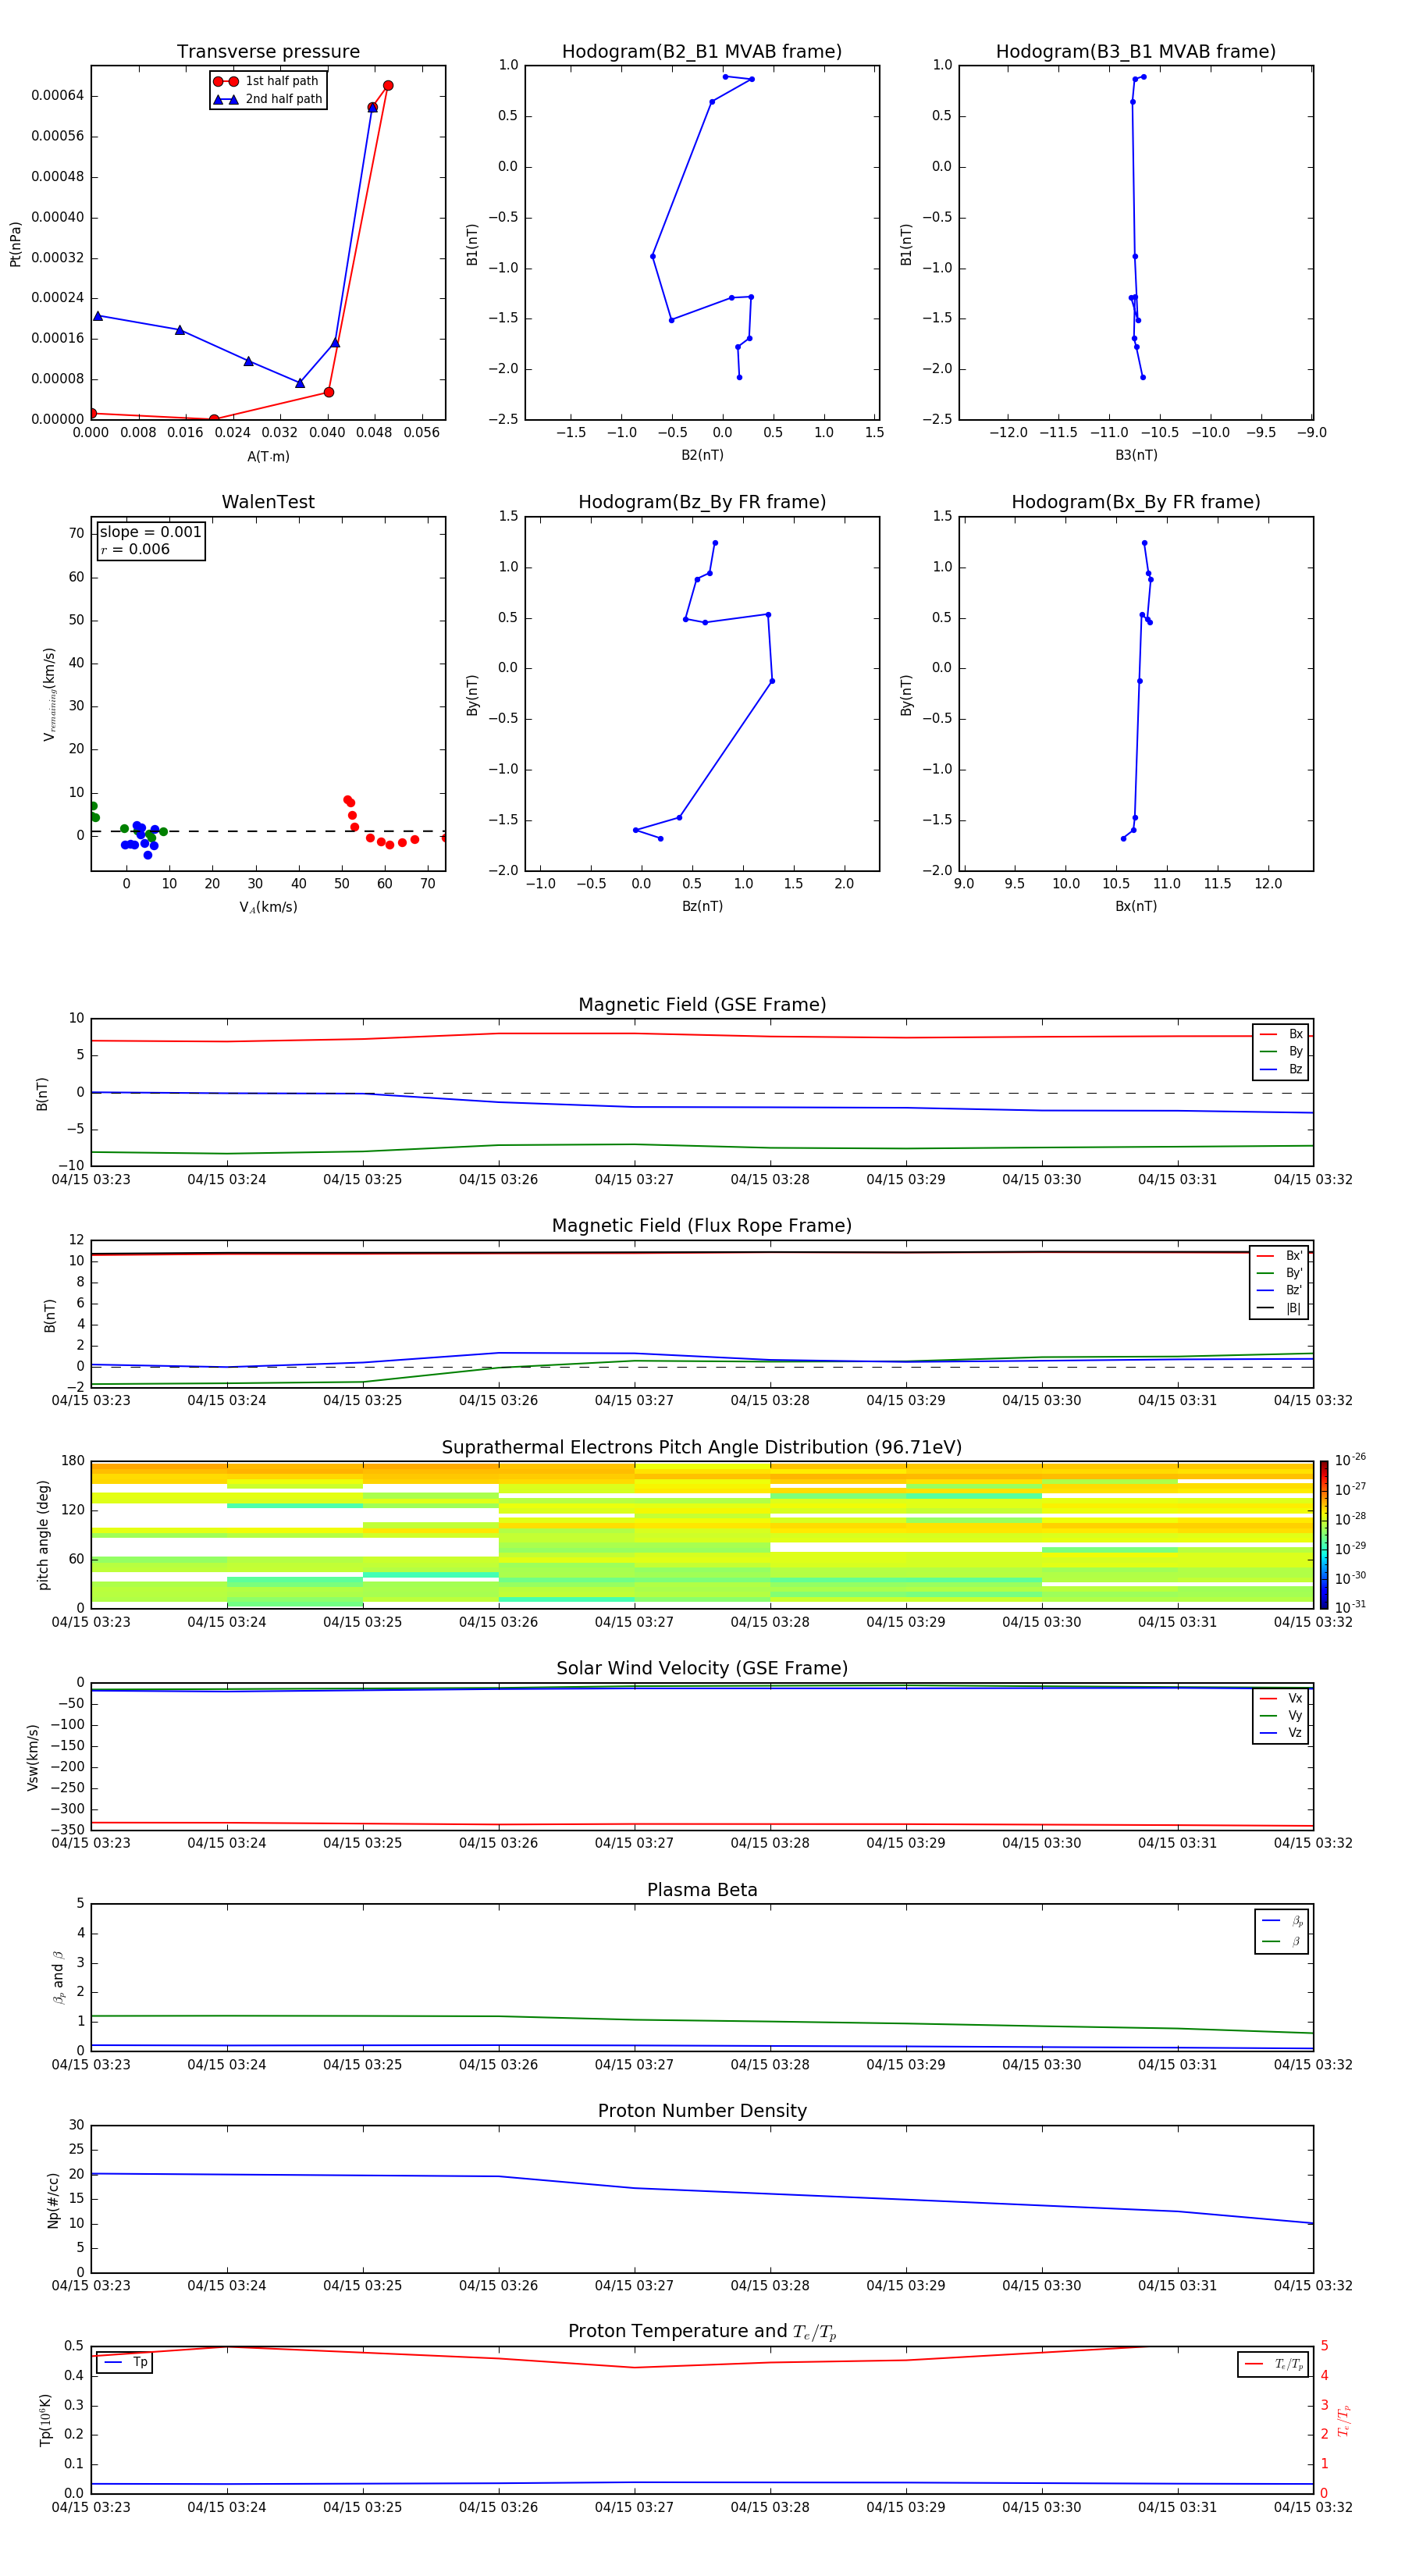Viewport: 1405px width, 2576px height.
Task: Select the βp entry in Plasma Beta legend
Action: click(1282, 1921)
